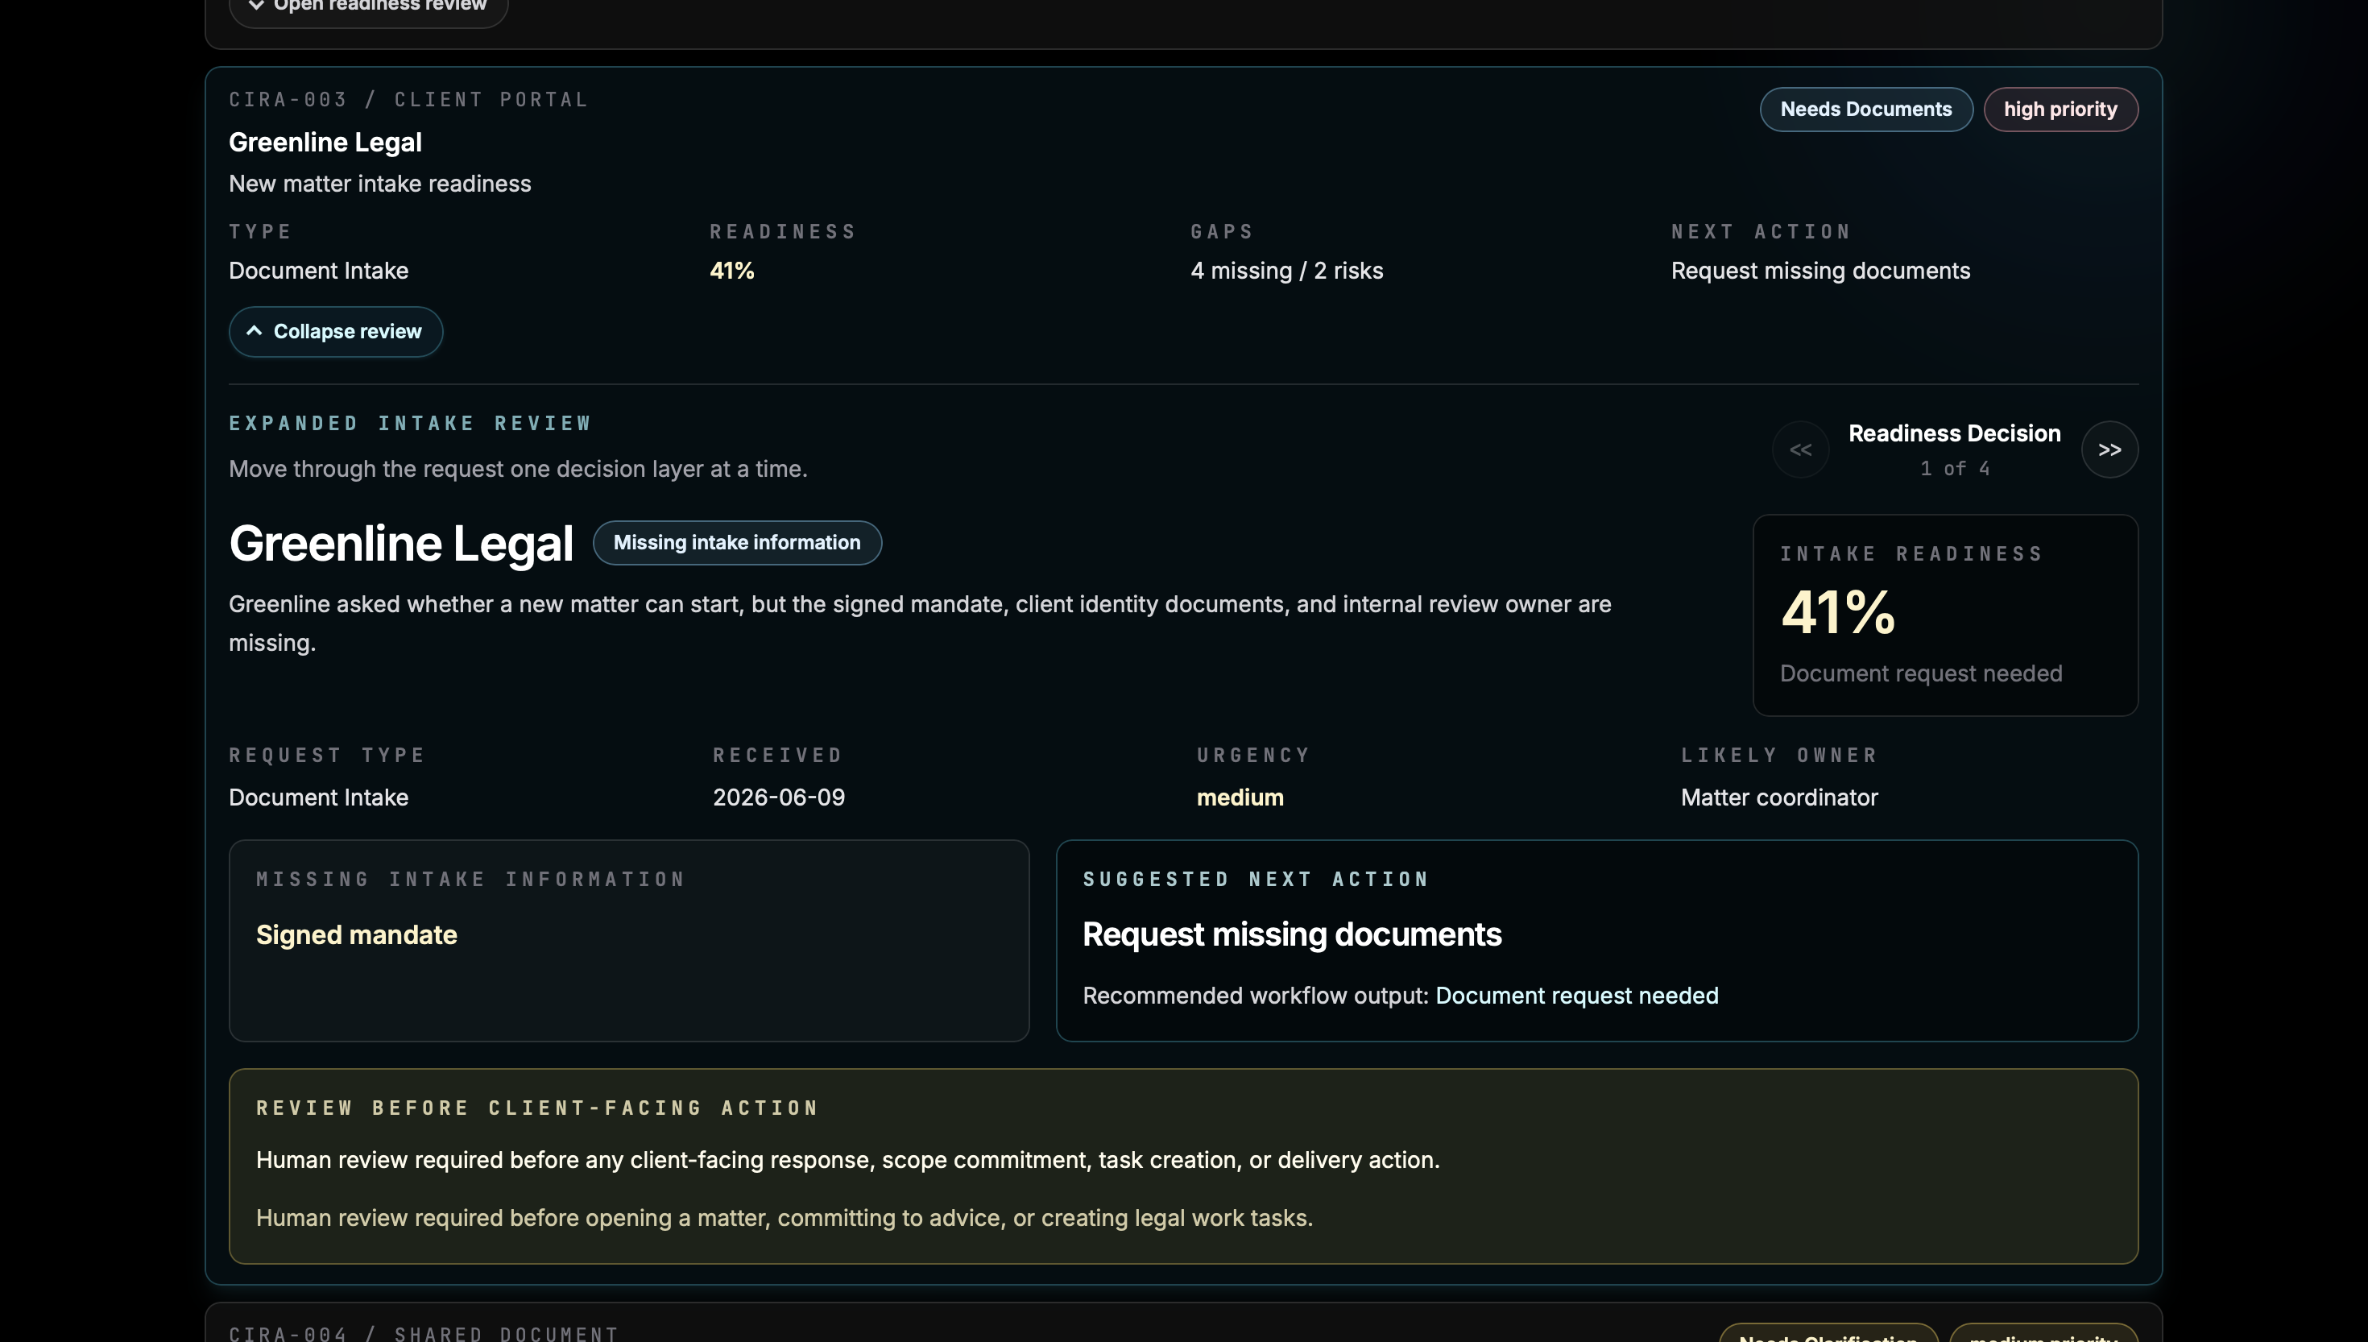Click the received date 2026-06-09

(779, 798)
